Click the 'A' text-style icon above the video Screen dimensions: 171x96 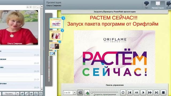28,7
